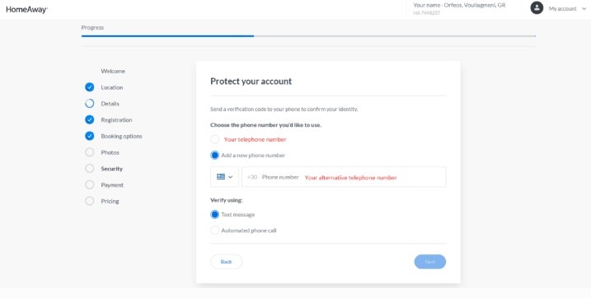Select 'Text message' verification option
Viewport: 591px width, 298px height.
tap(215, 215)
